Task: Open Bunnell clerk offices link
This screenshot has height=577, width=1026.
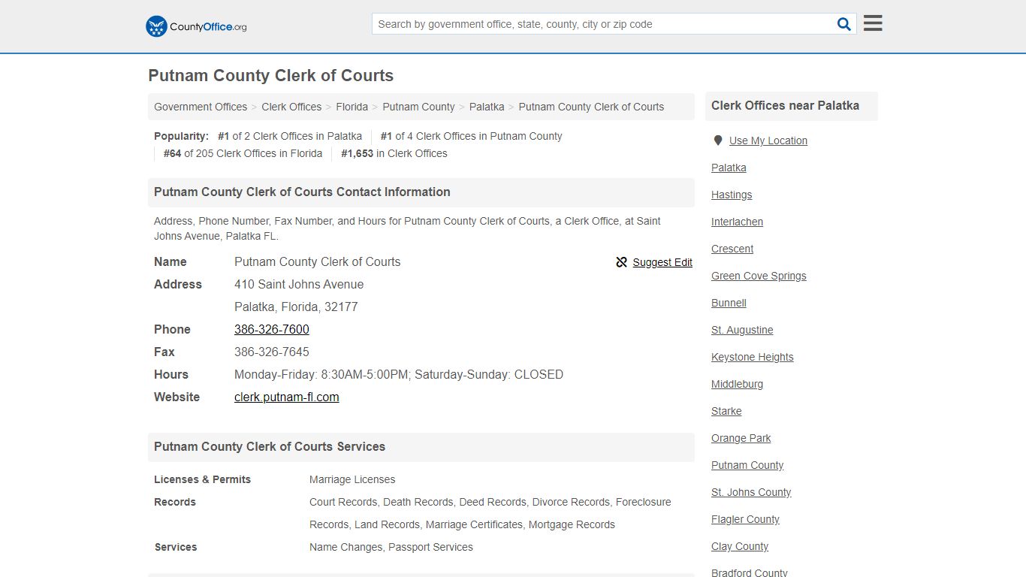Action: click(729, 303)
